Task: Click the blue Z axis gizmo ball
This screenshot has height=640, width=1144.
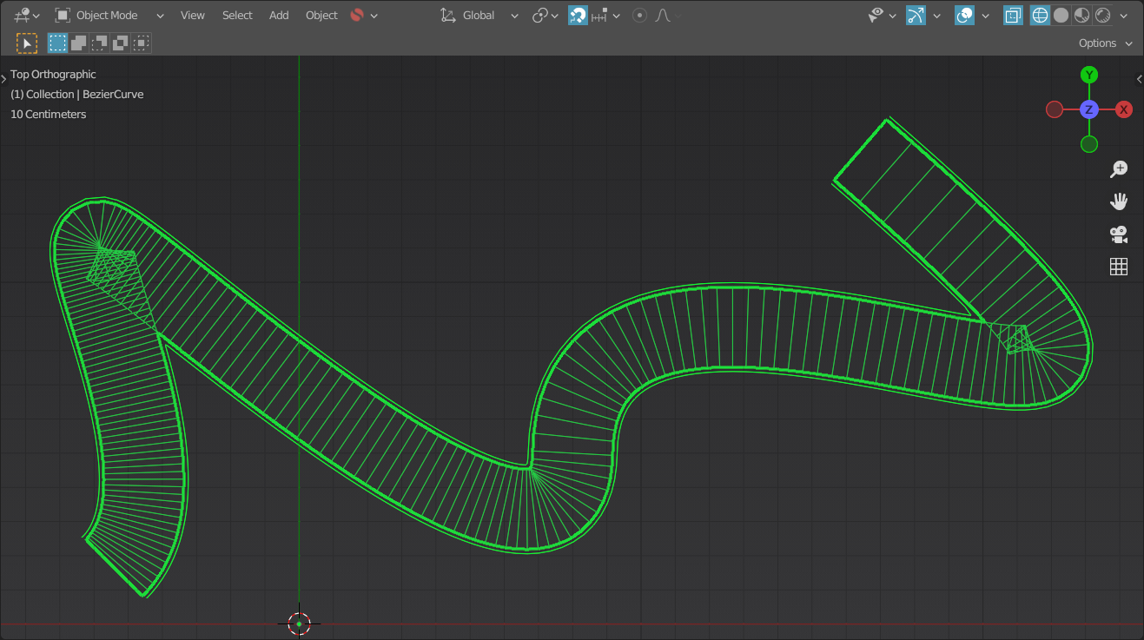Action: [x=1089, y=109]
